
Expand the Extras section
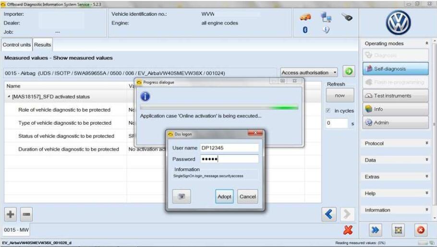[x=427, y=176]
